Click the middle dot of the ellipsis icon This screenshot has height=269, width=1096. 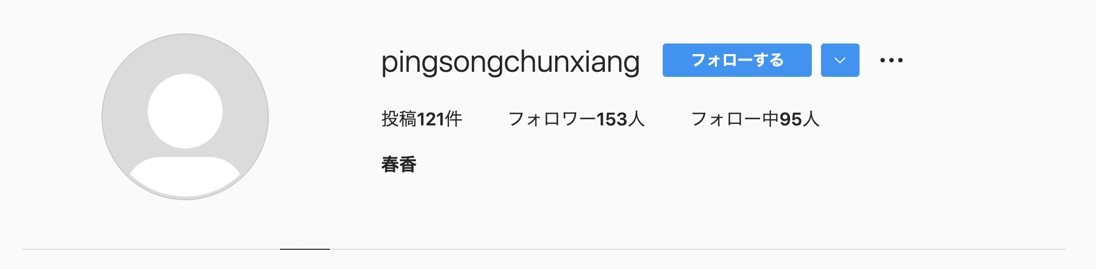coord(892,60)
